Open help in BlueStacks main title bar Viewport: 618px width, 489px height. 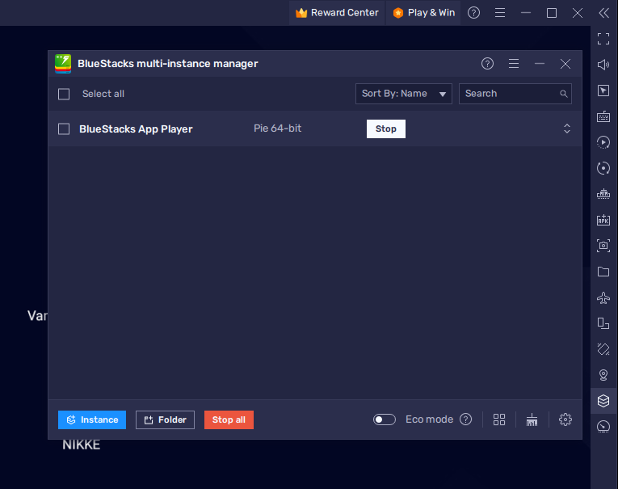click(473, 13)
